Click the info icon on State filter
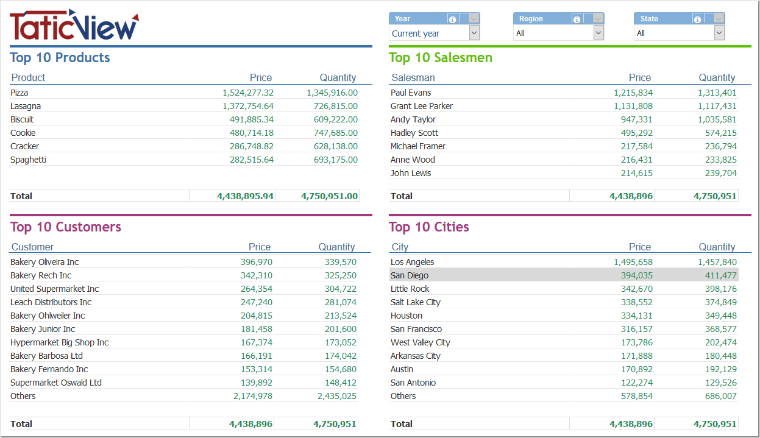 coord(697,19)
